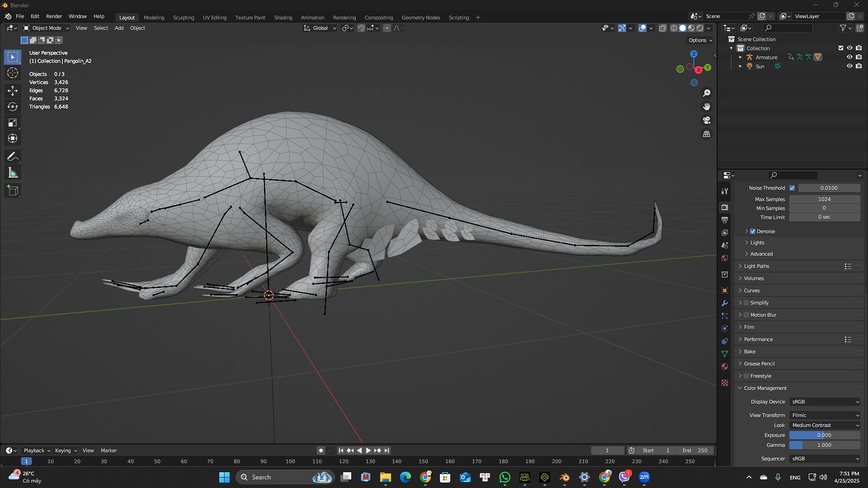Toggle camera view in viewport
Viewport: 868px width, 488px height.
tap(707, 120)
